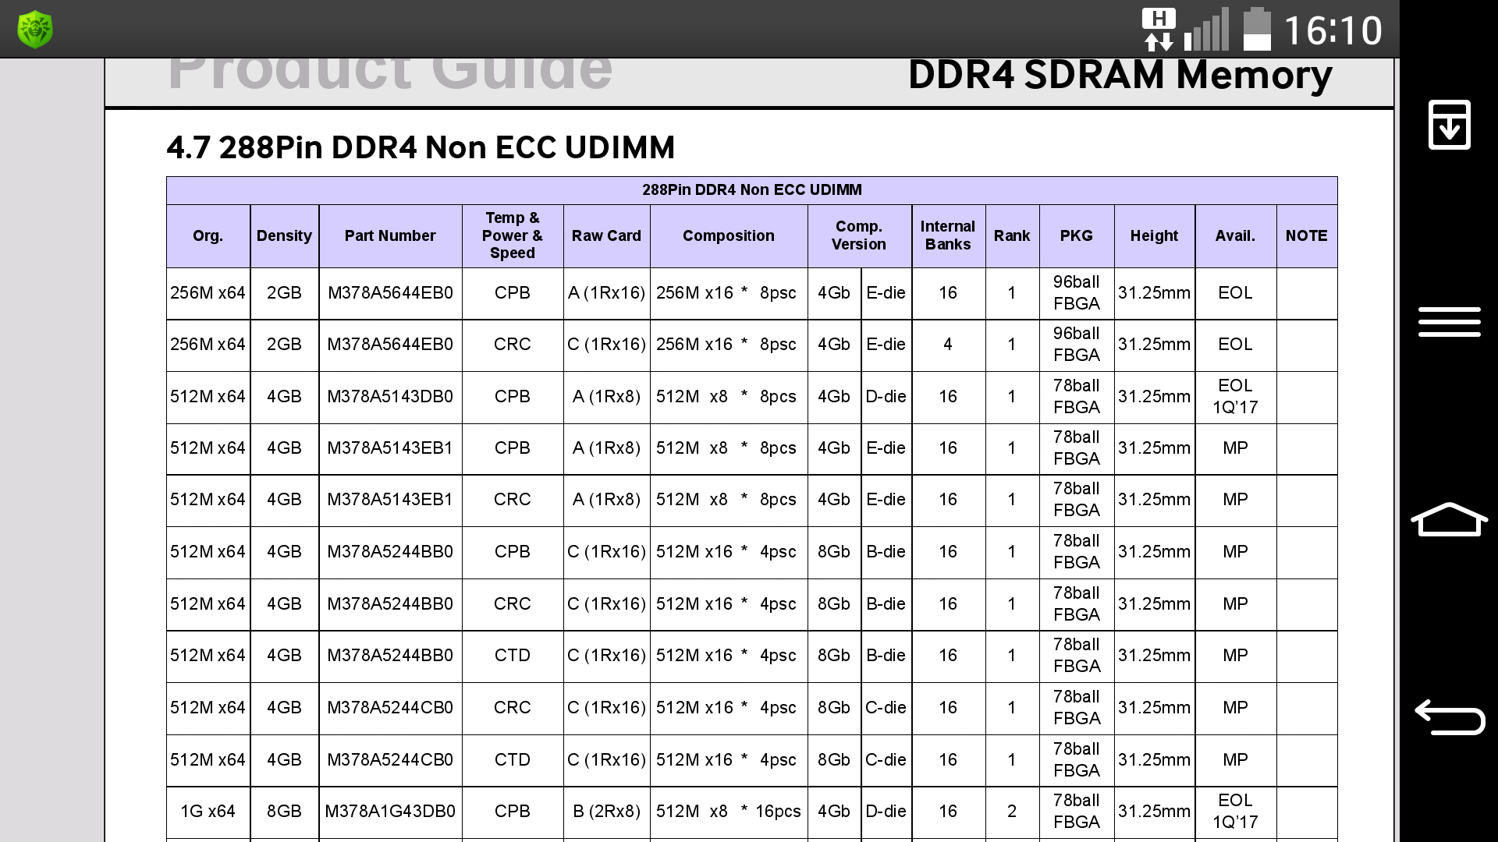Tap the Internal Banks column header
The image size is (1498, 842).
[x=947, y=235]
